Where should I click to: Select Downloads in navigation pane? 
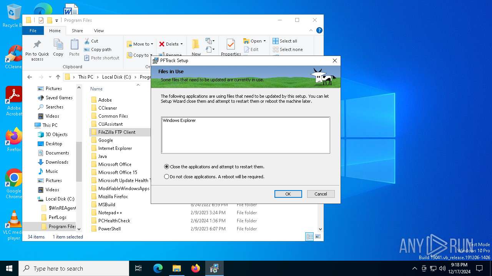57,162
